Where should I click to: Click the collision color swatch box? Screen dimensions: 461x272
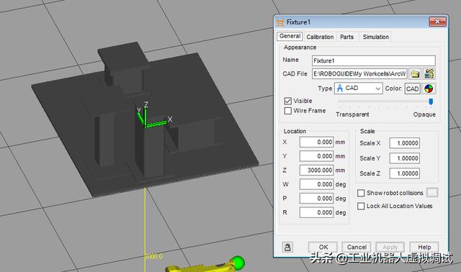point(432,193)
